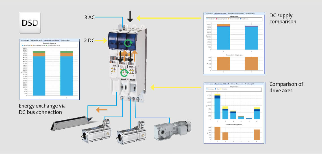Select orange generator bar for axis 1 in the drive axes window
This screenshot has height=154, width=322.
(x=217, y=133)
